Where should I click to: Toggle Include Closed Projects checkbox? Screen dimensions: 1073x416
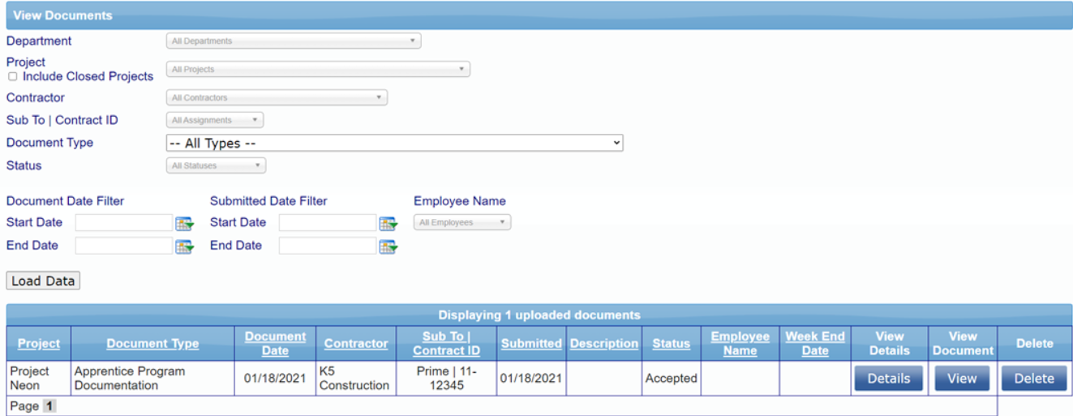[12, 76]
